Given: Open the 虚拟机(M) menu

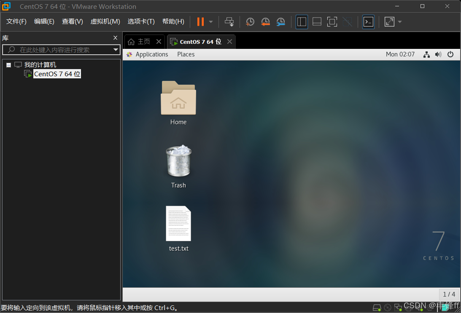Looking at the screenshot, I should pos(105,21).
